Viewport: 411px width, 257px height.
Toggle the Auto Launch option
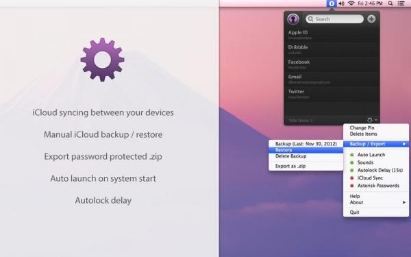click(376, 155)
